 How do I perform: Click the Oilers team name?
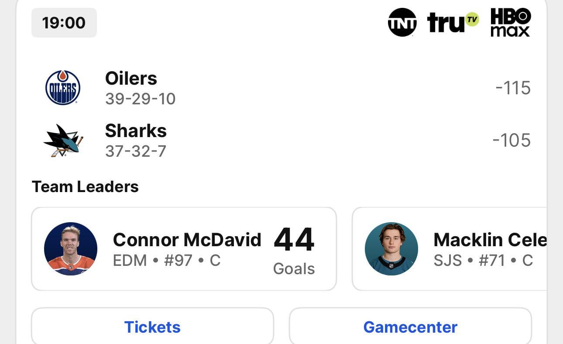(131, 79)
